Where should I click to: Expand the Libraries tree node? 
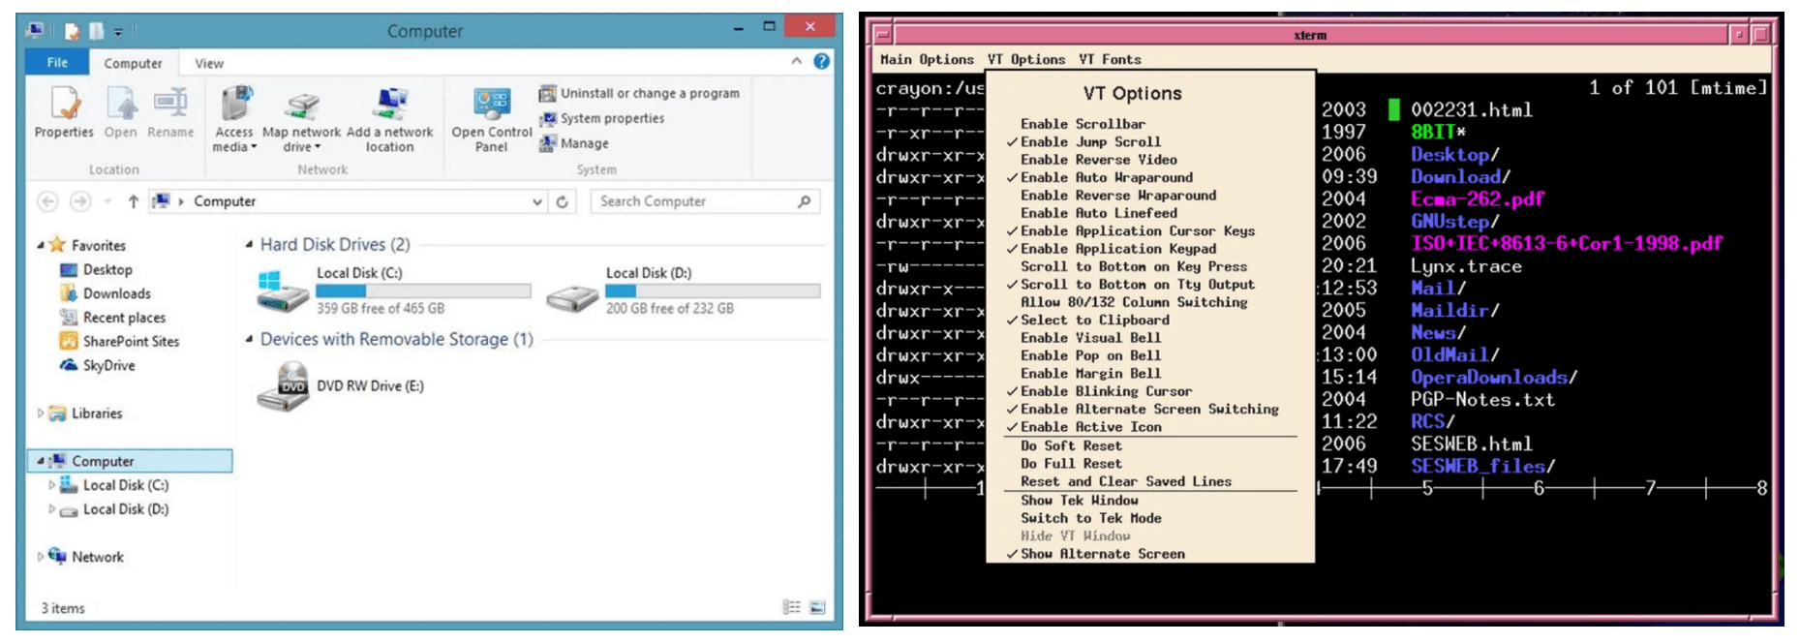(x=41, y=413)
